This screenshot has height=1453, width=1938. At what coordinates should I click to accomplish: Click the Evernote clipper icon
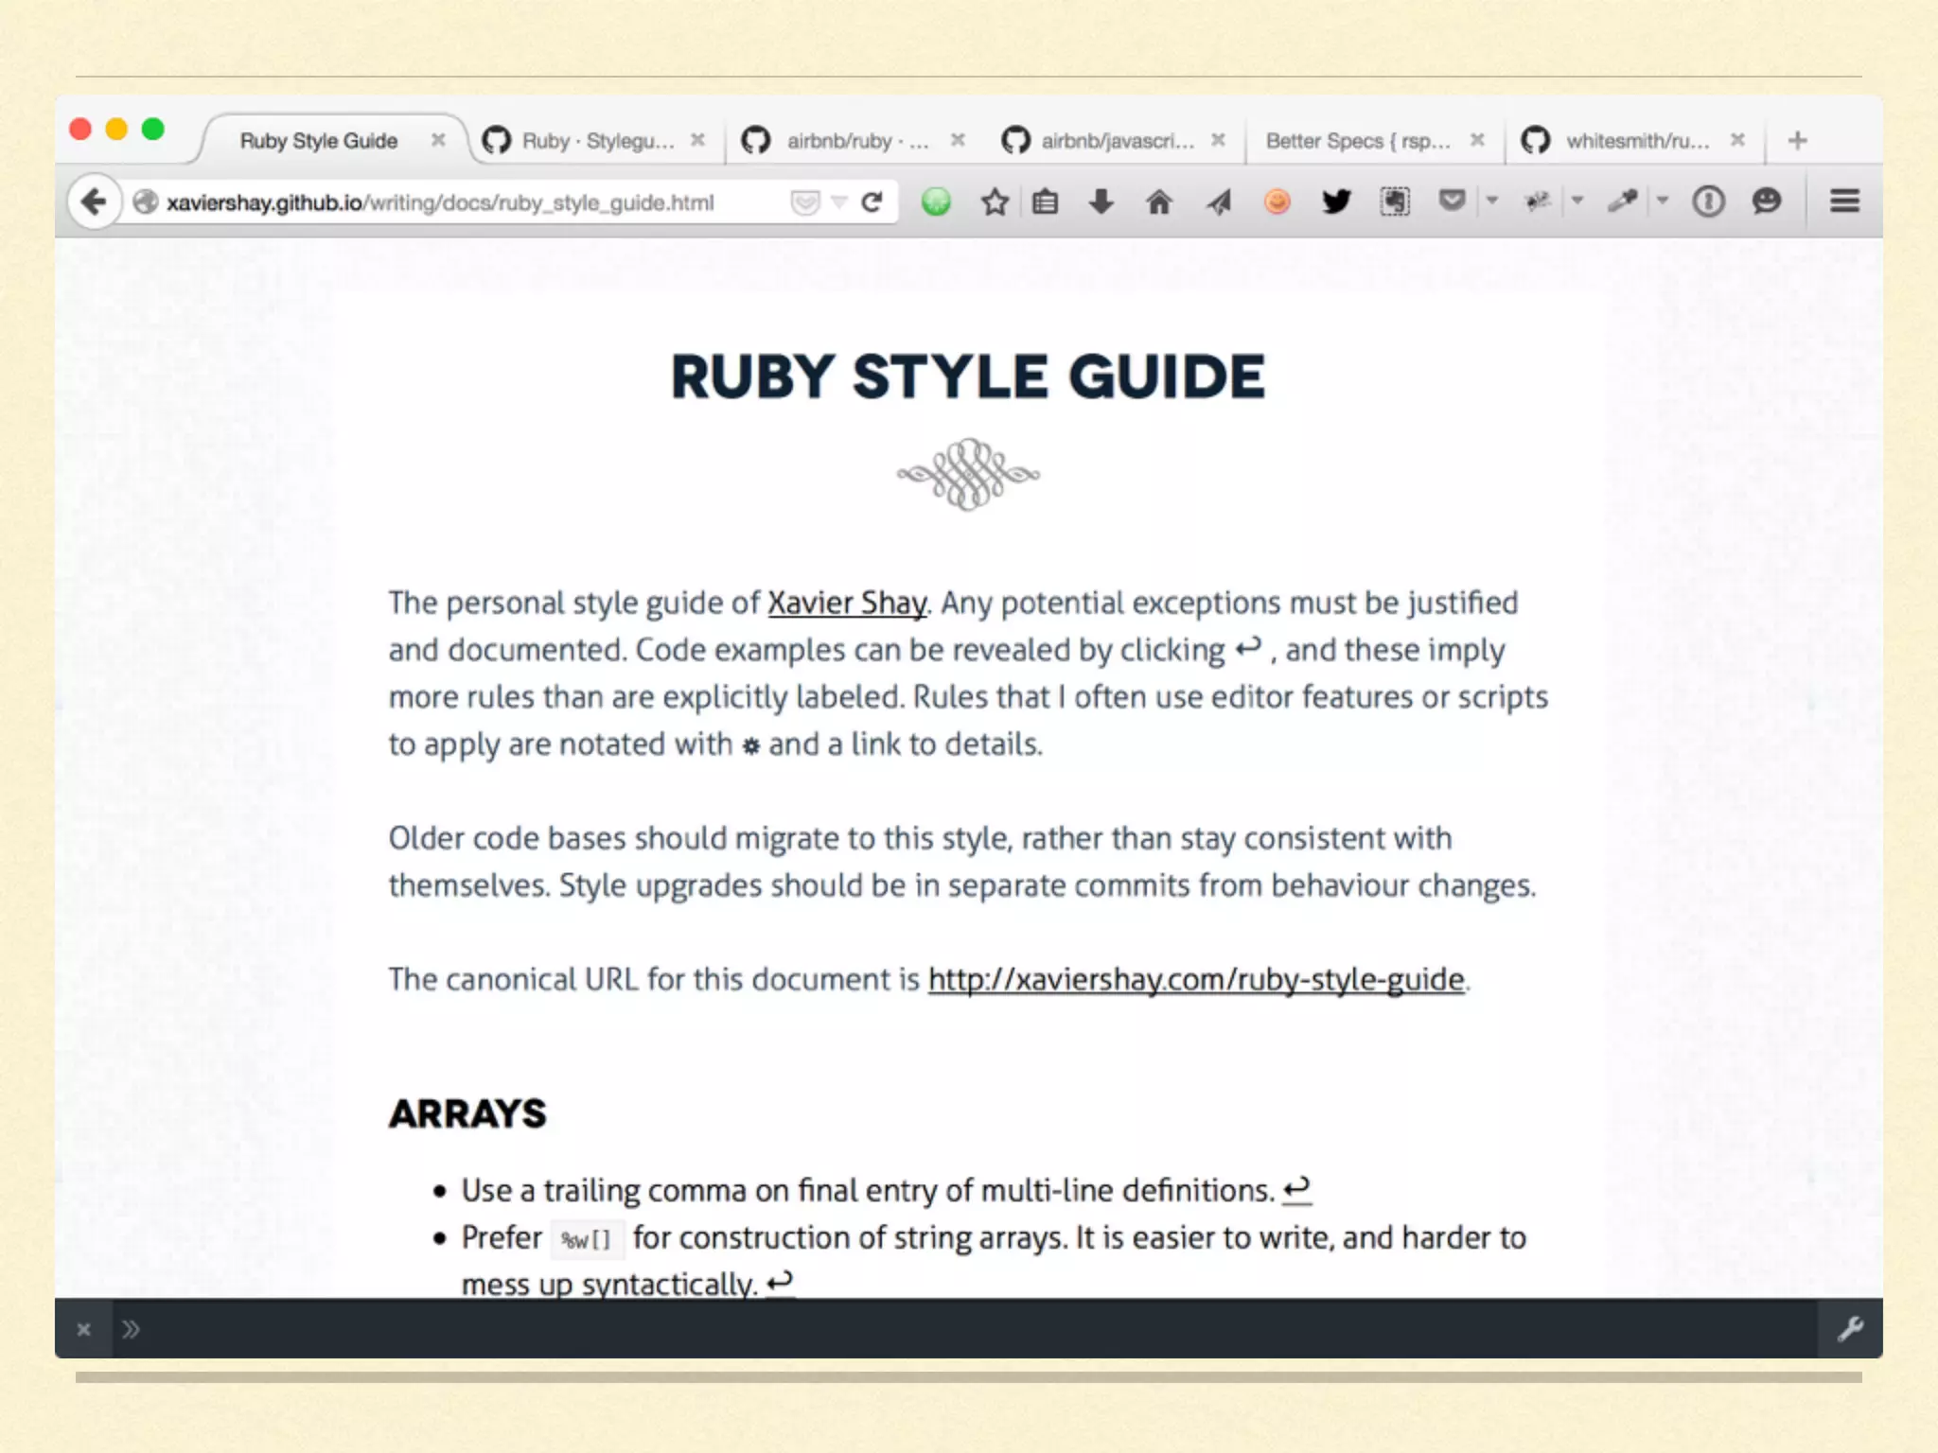1394,201
